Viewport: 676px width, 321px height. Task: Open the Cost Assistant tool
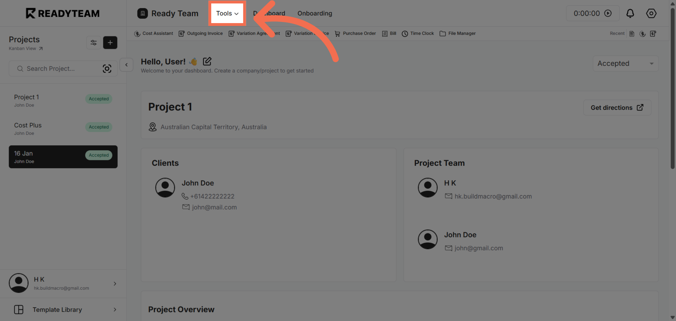(x=154, y=33)
